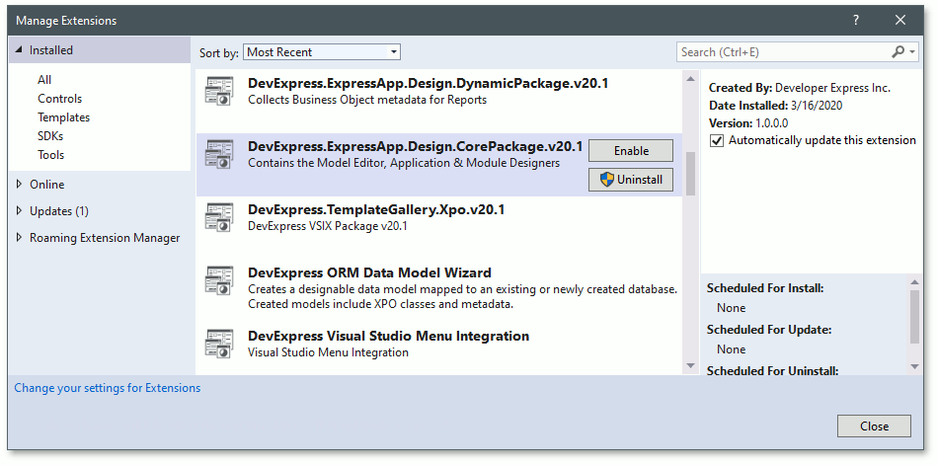
Task: Click Version: 1.0.0.0 text
Action: pos(748,123)
